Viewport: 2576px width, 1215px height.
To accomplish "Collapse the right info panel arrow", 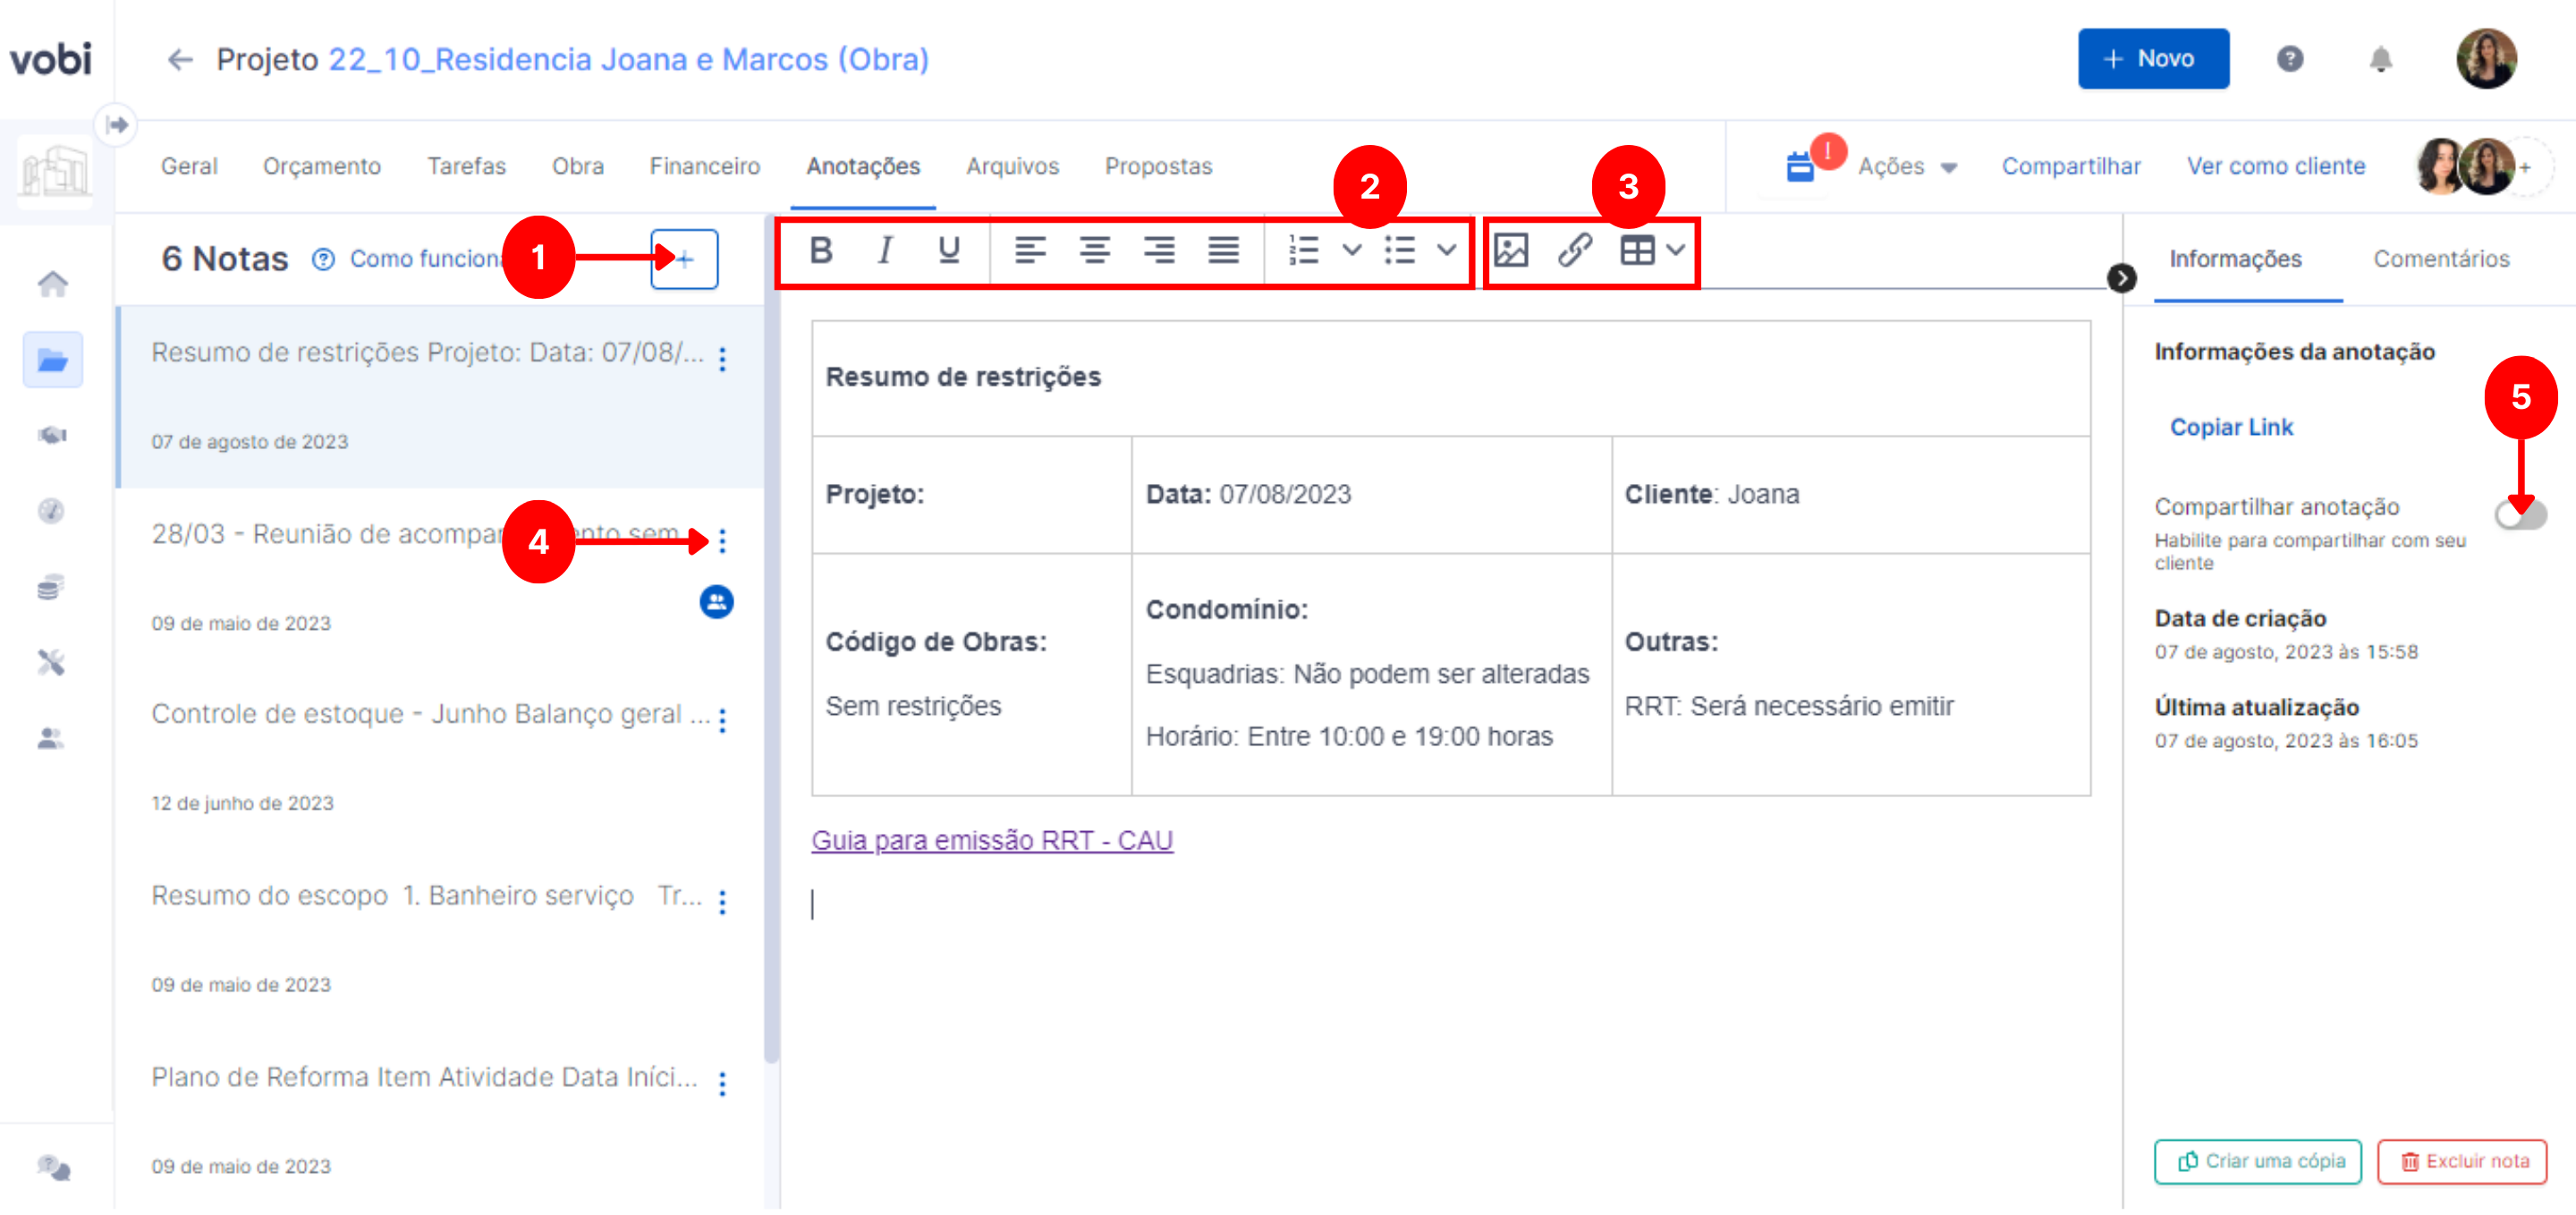I will 2121,279.
